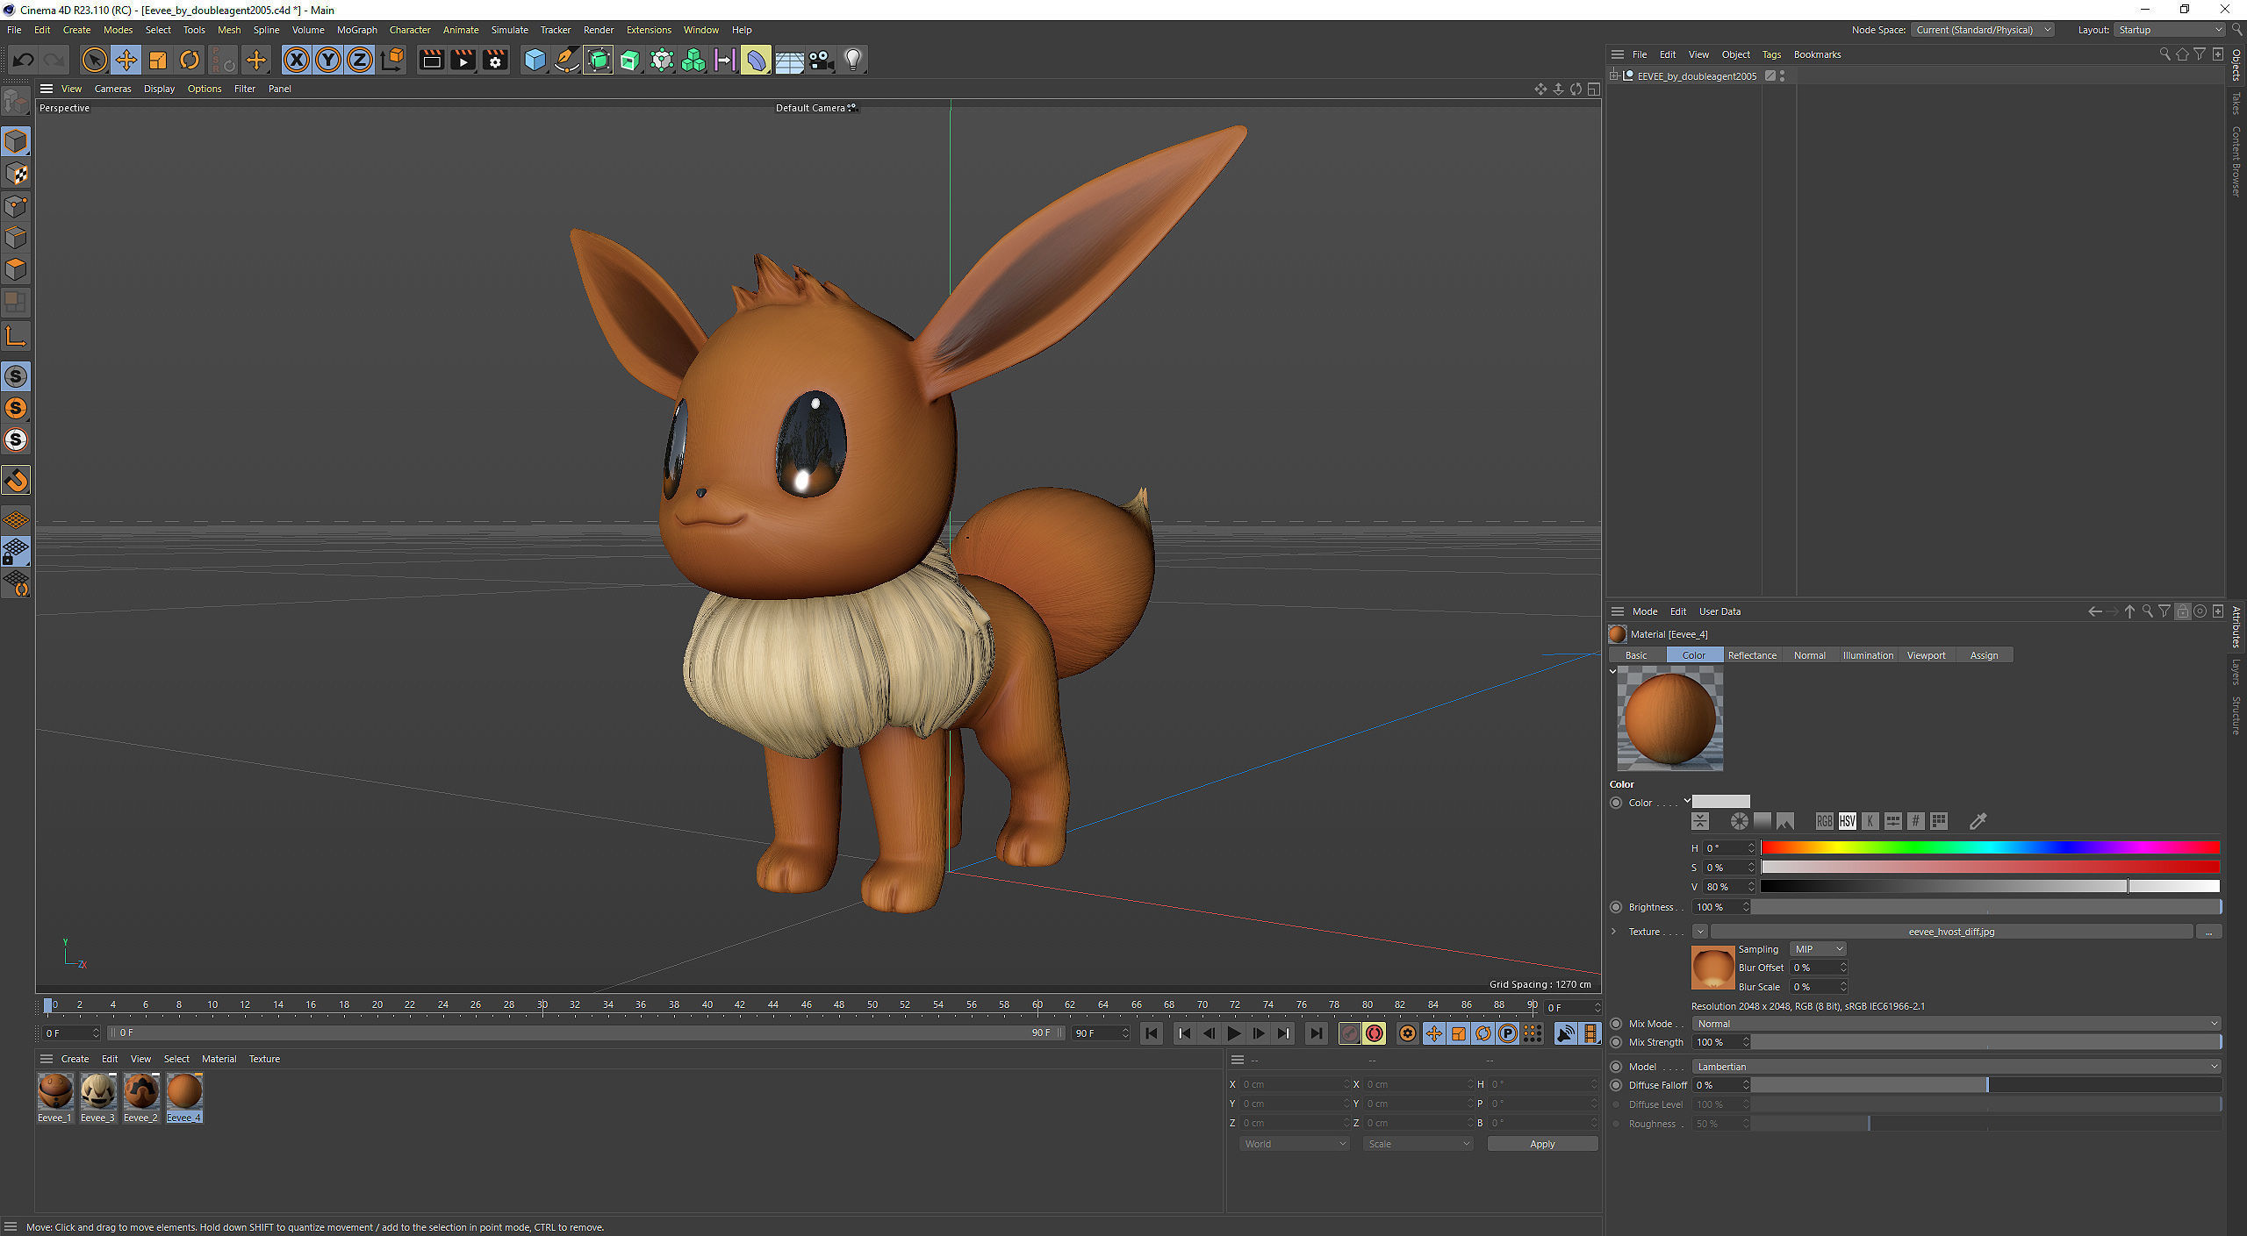Browse for texture file with ellipsis button
The height and width of the screenshot is (1236, 2247).
[2208, 932]
